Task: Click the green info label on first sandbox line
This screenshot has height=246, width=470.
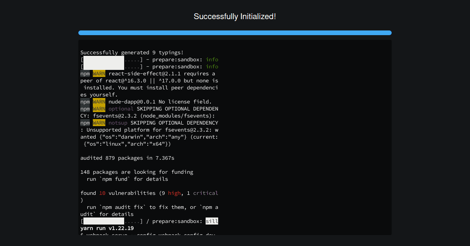Action: coord(212,59)
